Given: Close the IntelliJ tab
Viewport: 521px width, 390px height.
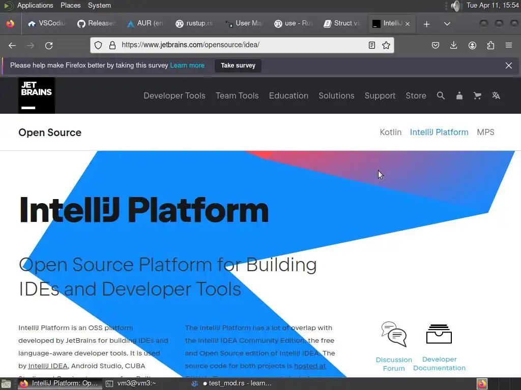Looking at the screenshot, I should tap(408, 23).
